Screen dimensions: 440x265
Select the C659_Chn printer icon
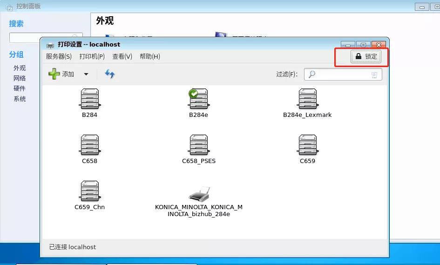[x=90, y=191]
